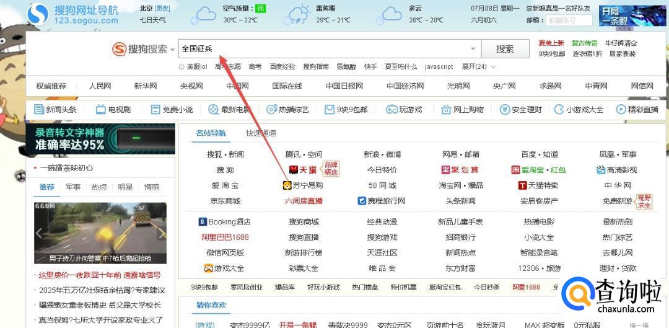Click the search input field with 全国征兵

(328, 49)
